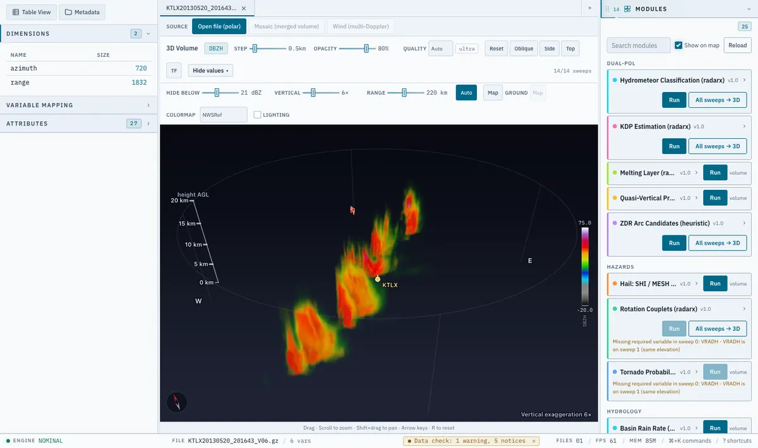The height and width of the screenshot is (448, 758).
Task: Click the Quality Auto input field
Action: coord(440,49)
